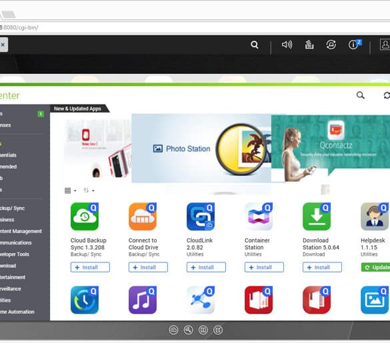Open the grid view mode dropdown
The height and width of the screenshot is (343, 390).
[x=71, y=190]
